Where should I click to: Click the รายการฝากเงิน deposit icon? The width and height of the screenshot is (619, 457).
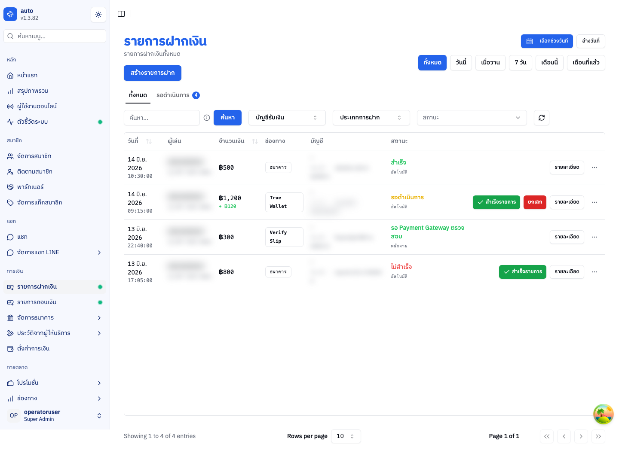pyautogui.click(x=10, y=287)
